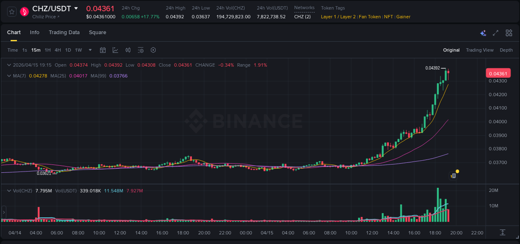Open the Trading View chart mode

point(480,50)
